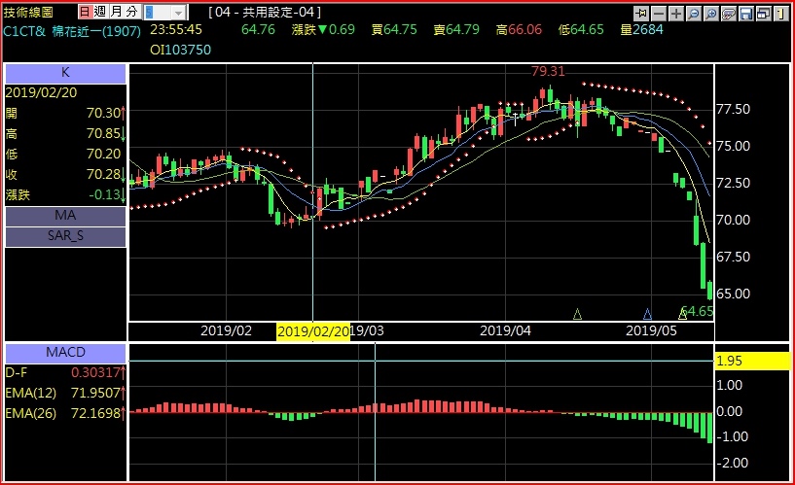Image resolution: width=795 pixels, height=485 pixels.
Task: Click the 開 open value 70.30
Action: coord(103,113)
